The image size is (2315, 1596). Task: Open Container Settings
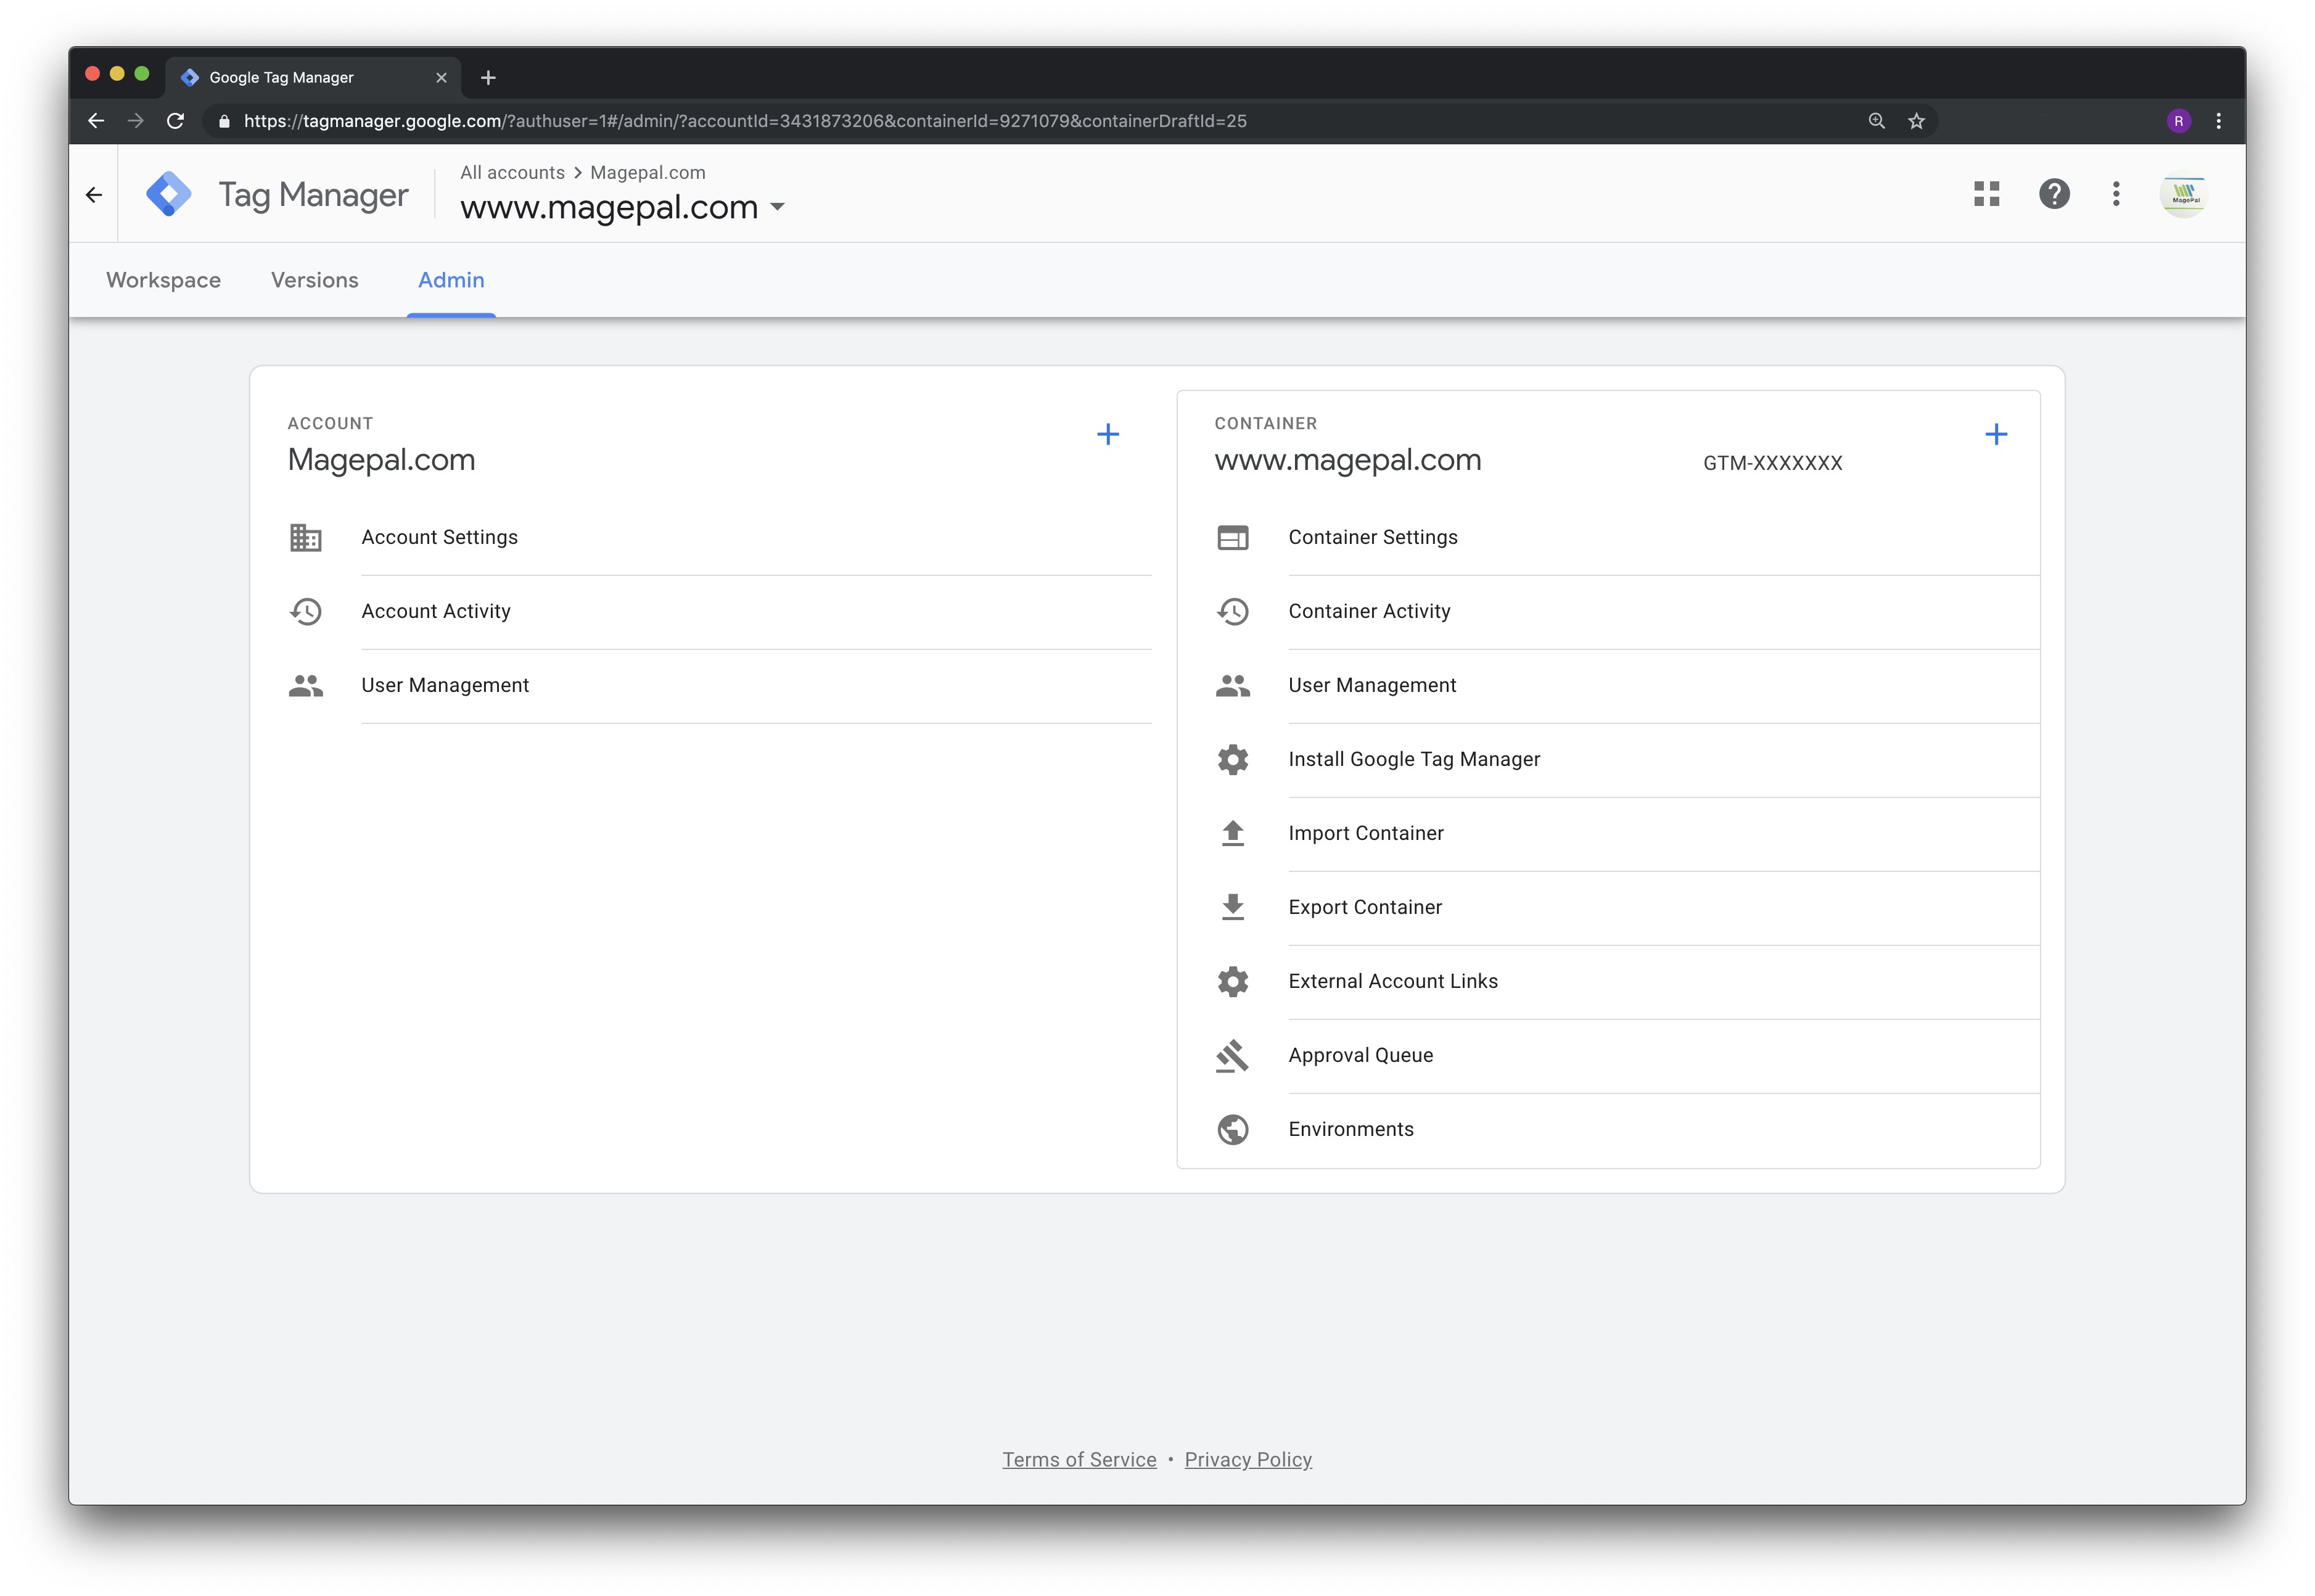pos(1608,538)
